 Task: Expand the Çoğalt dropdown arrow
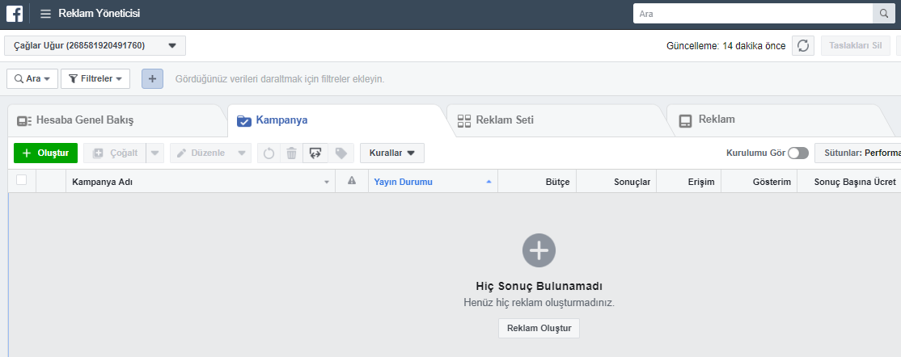pyautogui.click(x=155, y=153)
